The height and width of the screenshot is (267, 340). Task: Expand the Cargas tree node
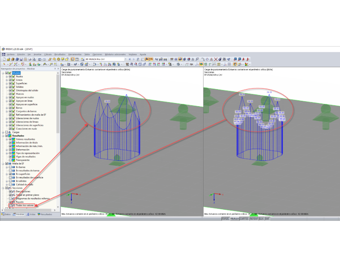pyautogui.click(x=3, y=132)
